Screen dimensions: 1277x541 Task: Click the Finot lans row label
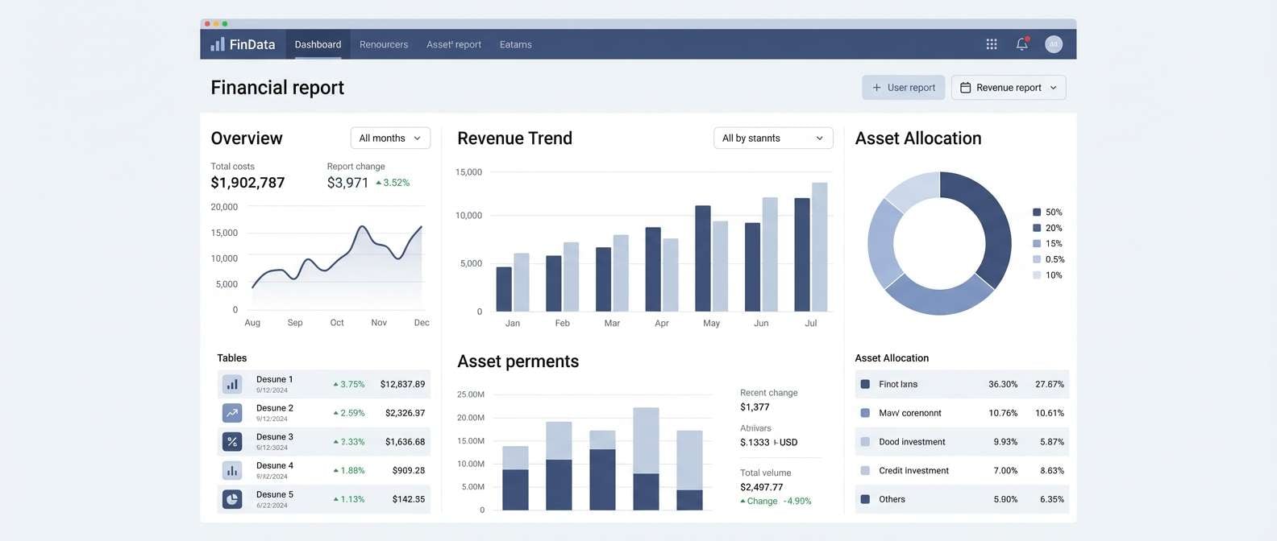pos(898,384)
